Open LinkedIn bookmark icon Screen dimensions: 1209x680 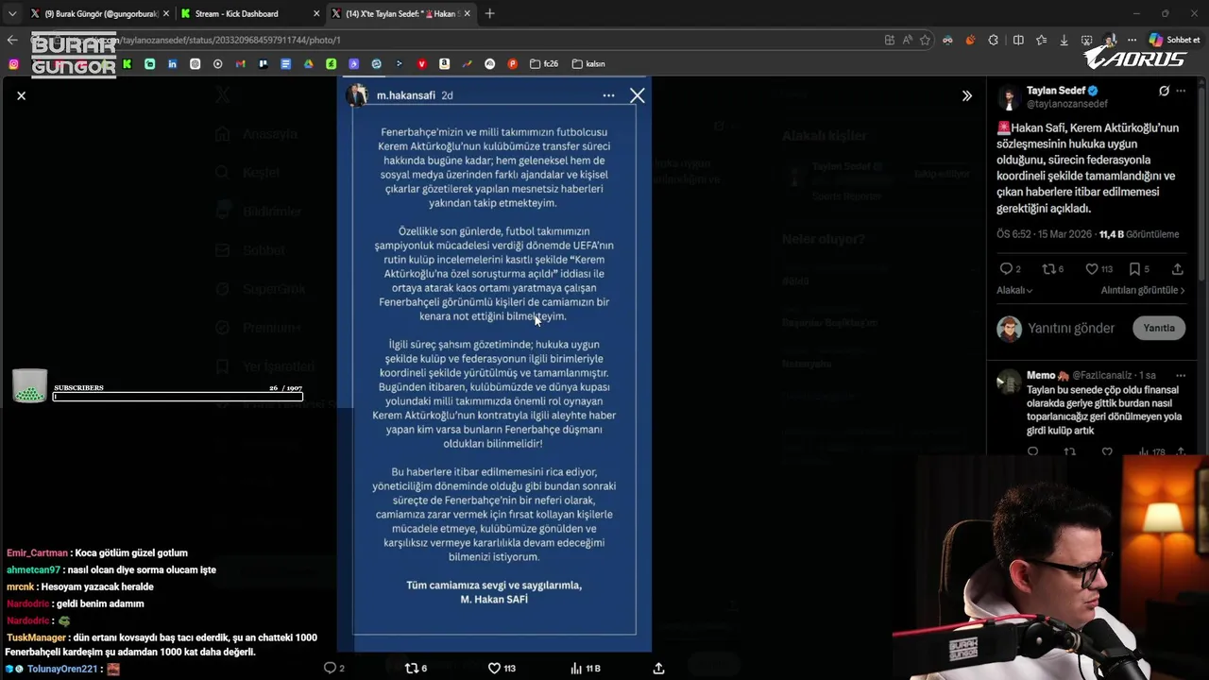(x=172, y=64)
